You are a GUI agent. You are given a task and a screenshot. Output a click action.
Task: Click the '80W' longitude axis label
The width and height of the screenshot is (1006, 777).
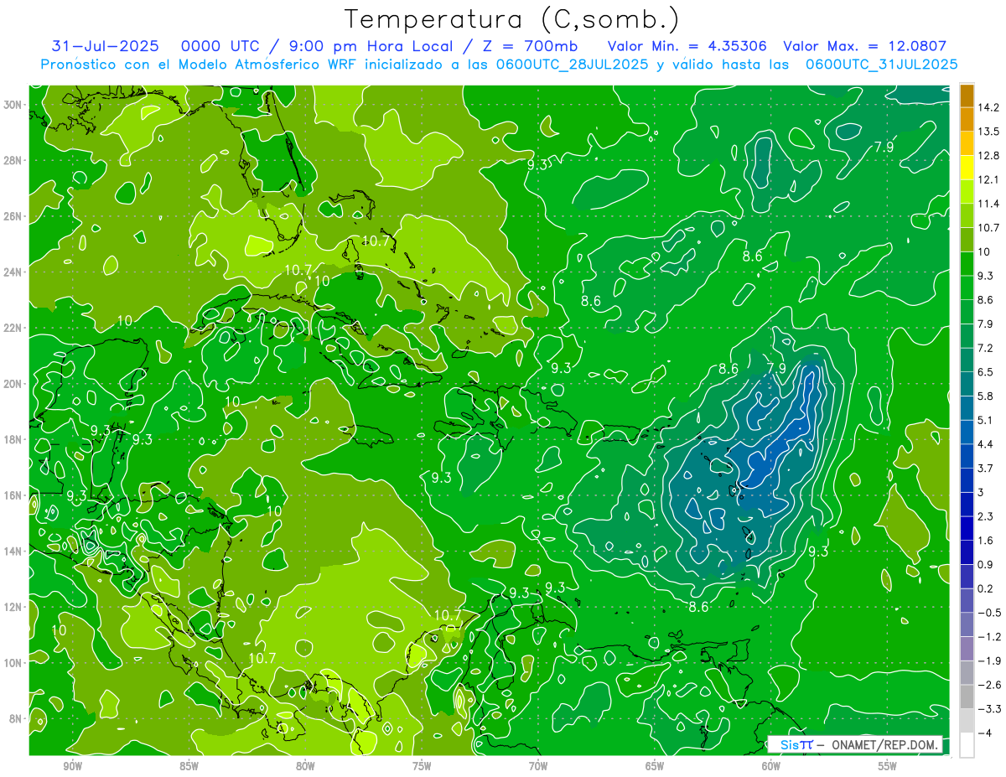point(305,766)
